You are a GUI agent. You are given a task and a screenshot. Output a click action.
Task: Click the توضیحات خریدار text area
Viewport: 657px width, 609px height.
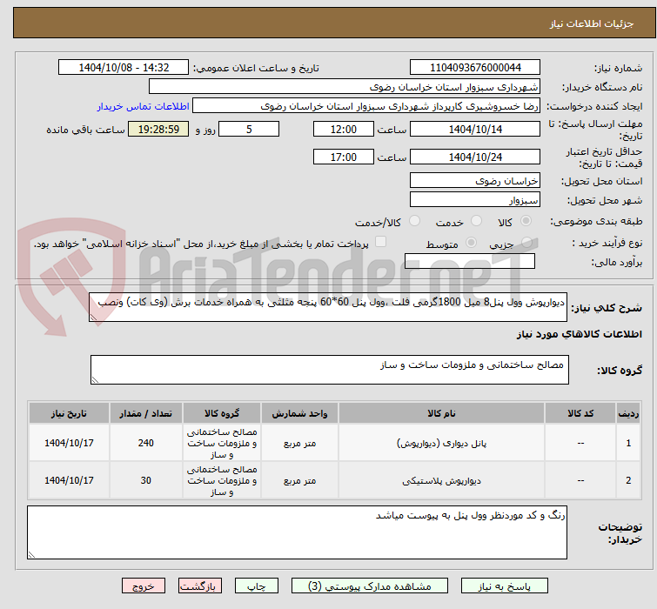297,532
